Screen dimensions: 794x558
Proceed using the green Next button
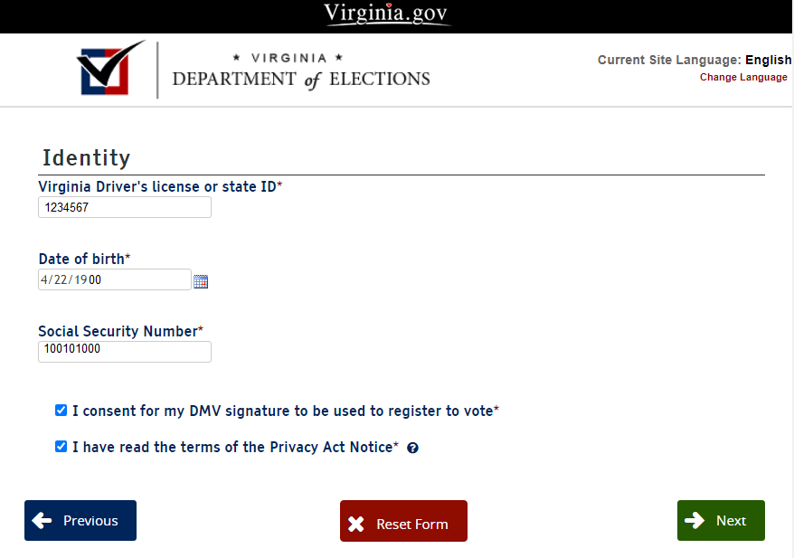721,521
